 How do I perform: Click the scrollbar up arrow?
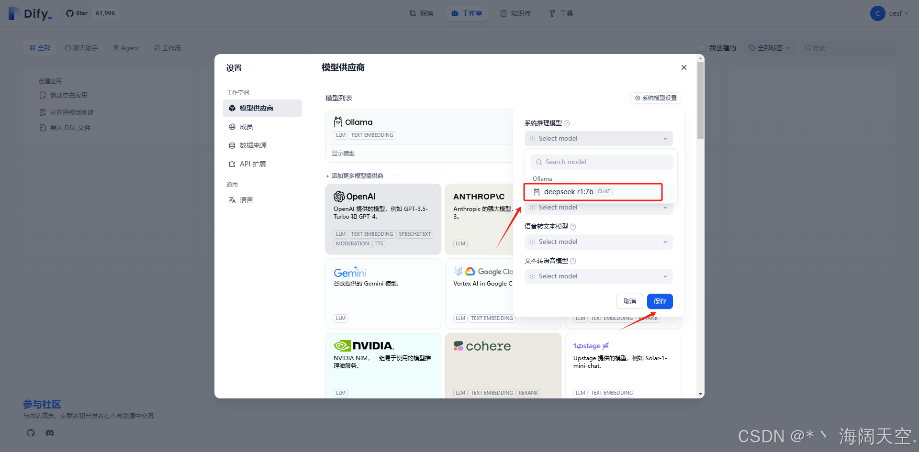(x=701, y=58)
